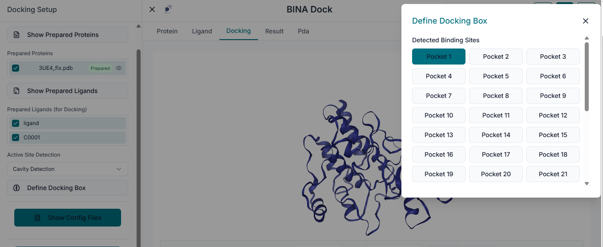Viewport: 603px width, 247px height.
Task: Uncheck the ligand checkbox
Action: (x=16, y=123)
